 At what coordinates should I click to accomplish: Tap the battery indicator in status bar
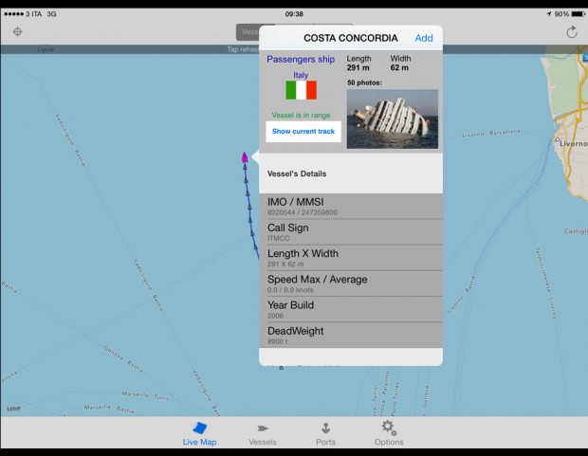[x=578, y=14]
